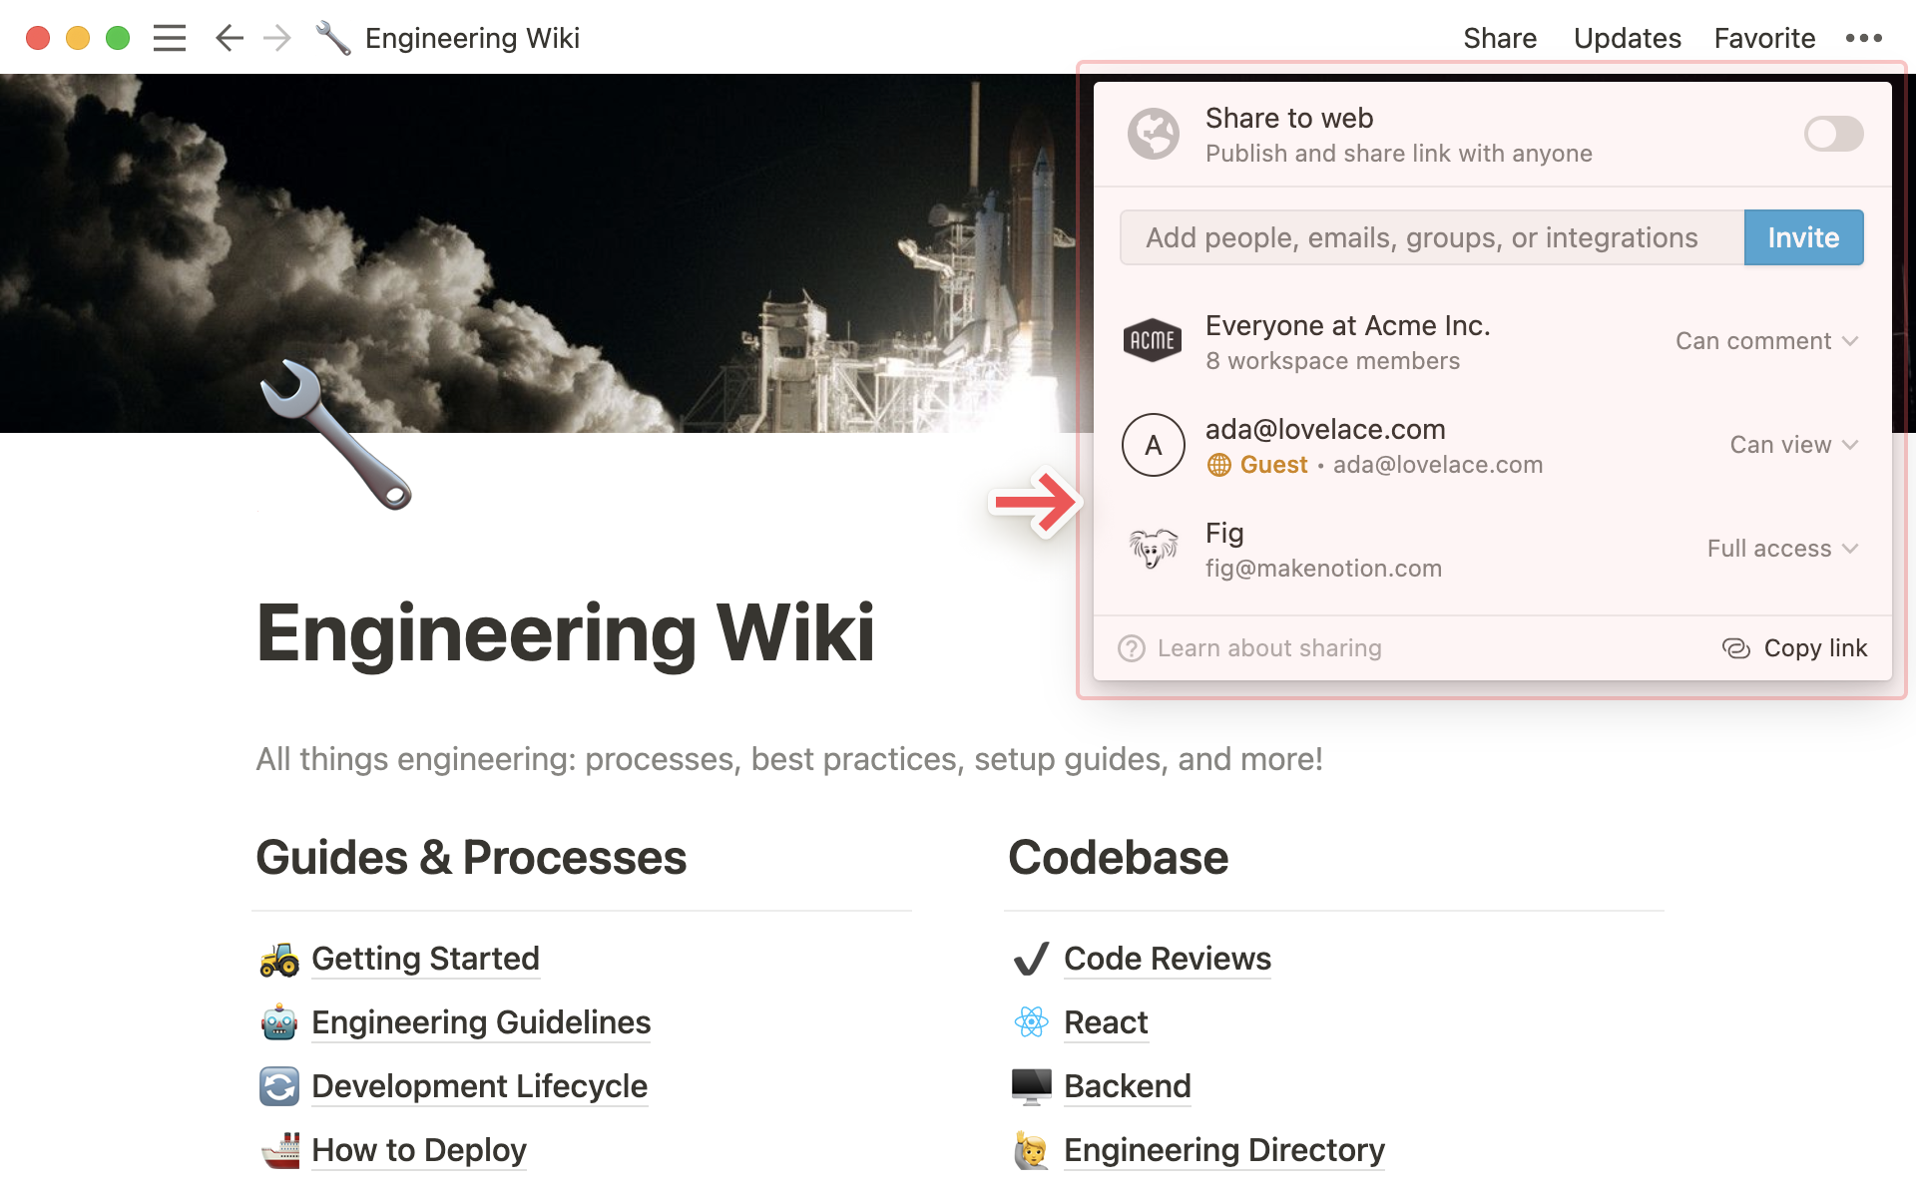Screen dimensions: 1916x1197
Task: Open Learn about sharing
Action: [1269, 647]
